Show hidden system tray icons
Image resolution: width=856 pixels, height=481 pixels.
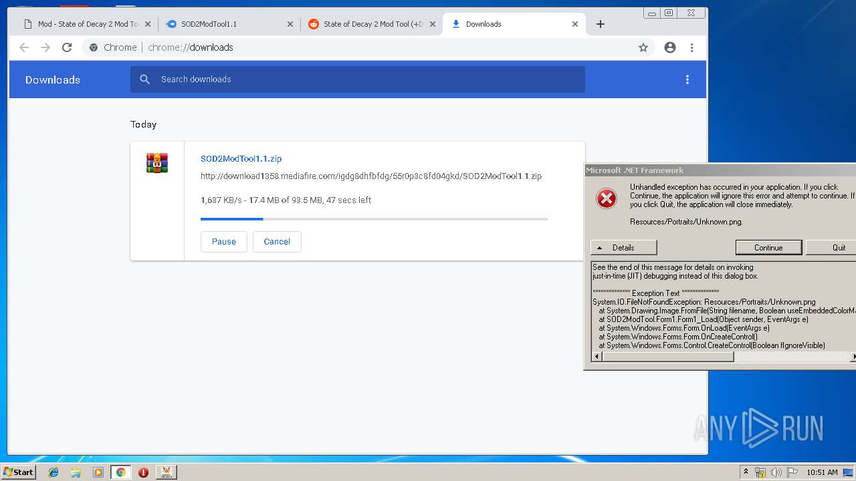(746, 472)
